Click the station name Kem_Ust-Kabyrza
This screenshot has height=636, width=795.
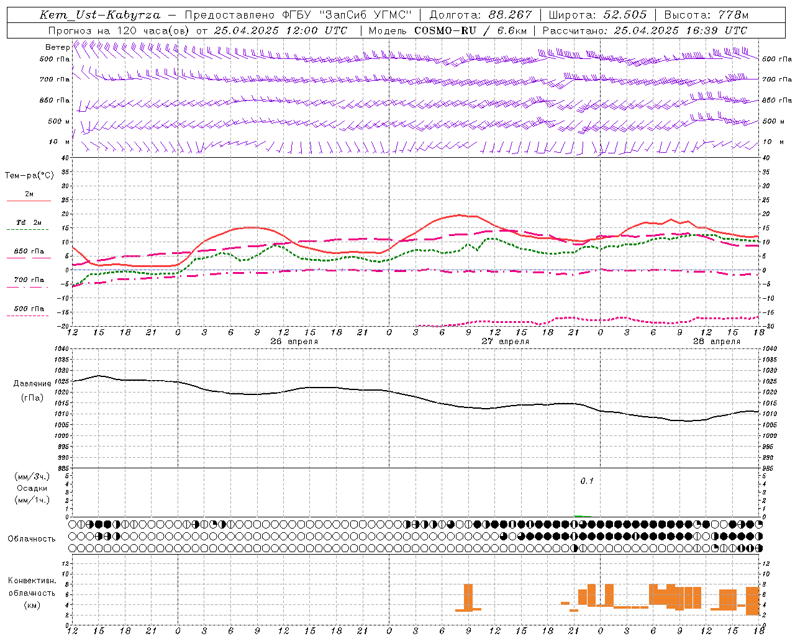coord(99,15)
